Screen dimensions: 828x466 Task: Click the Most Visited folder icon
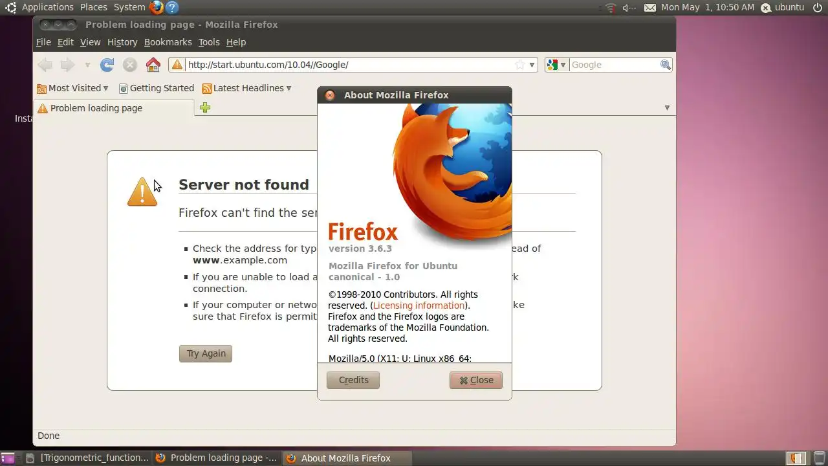pos(41,89)
